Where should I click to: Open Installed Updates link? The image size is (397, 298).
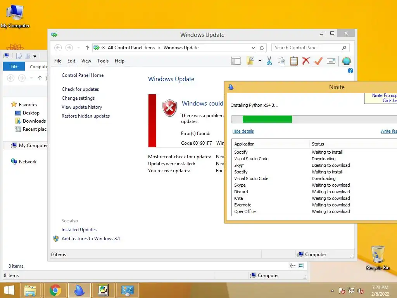point(79,230)
